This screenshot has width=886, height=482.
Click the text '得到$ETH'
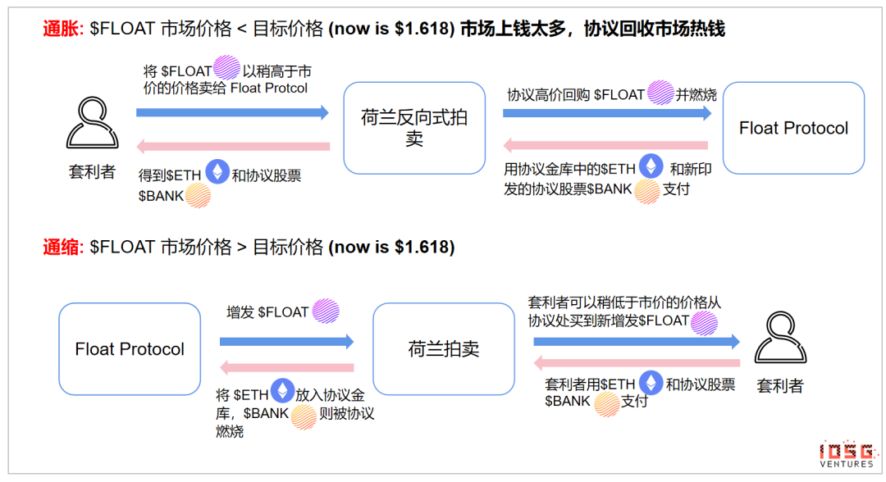coord(170,175)
